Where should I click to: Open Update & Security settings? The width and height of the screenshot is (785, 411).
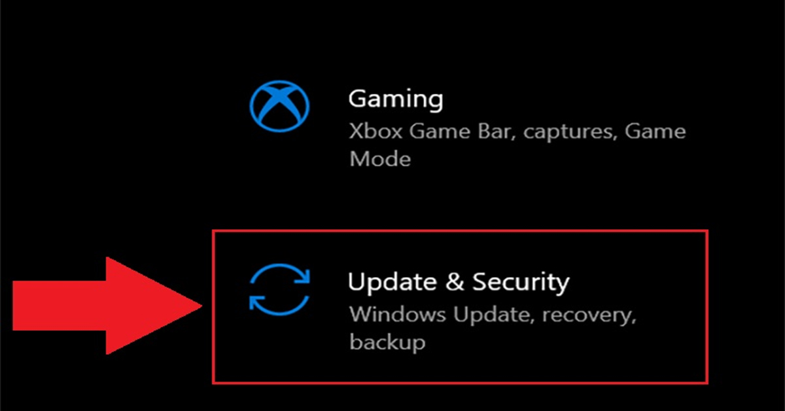coord(460,306)
